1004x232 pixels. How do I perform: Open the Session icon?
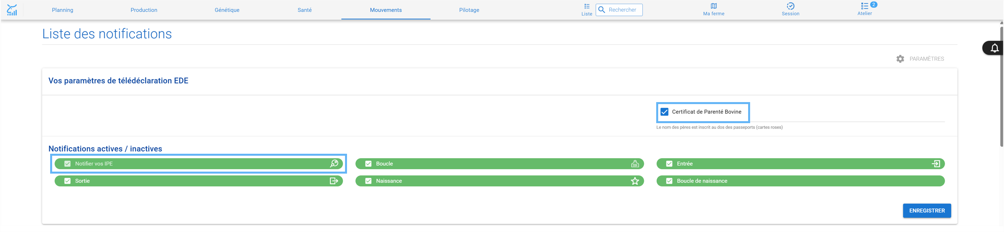click(790, 6)
